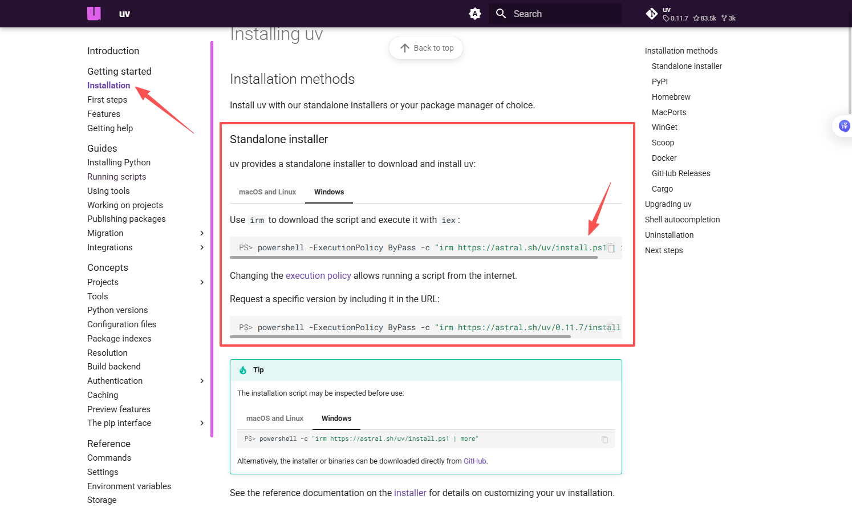Click the Back to top button

[x=426, y=48]
